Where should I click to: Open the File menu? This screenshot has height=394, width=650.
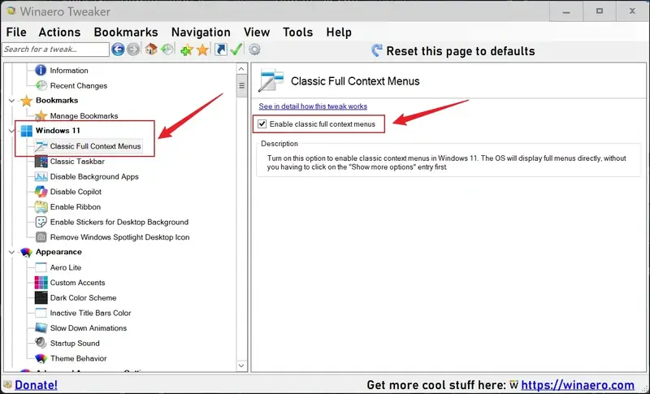[16, 32]
